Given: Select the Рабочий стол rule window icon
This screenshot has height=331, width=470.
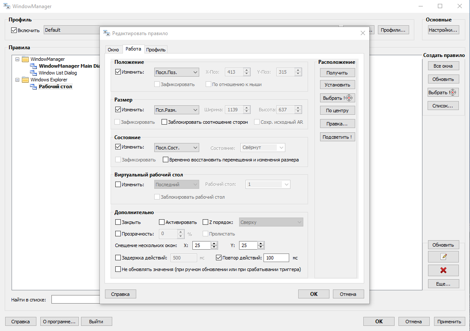Looking at the screenshot, I should [x=33, y=86].
